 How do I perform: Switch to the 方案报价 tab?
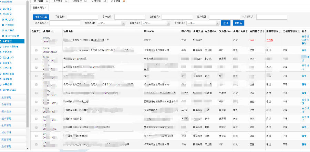(96, 1)
